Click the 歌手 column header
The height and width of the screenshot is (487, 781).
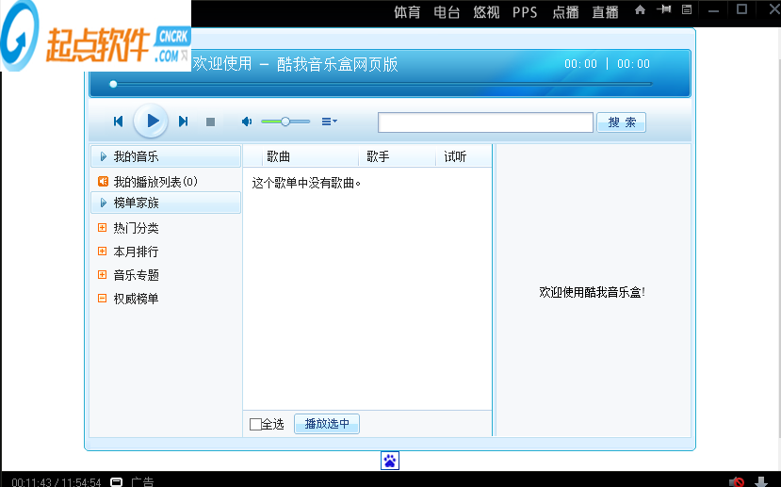pyautogui.click(x=378, y=157)
